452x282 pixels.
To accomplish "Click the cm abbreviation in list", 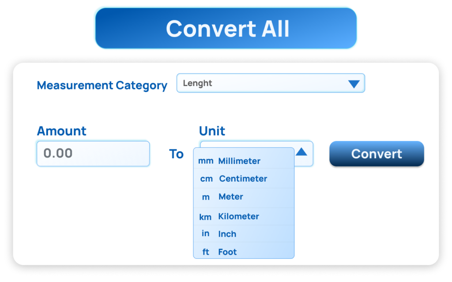I will coord(206,179).
